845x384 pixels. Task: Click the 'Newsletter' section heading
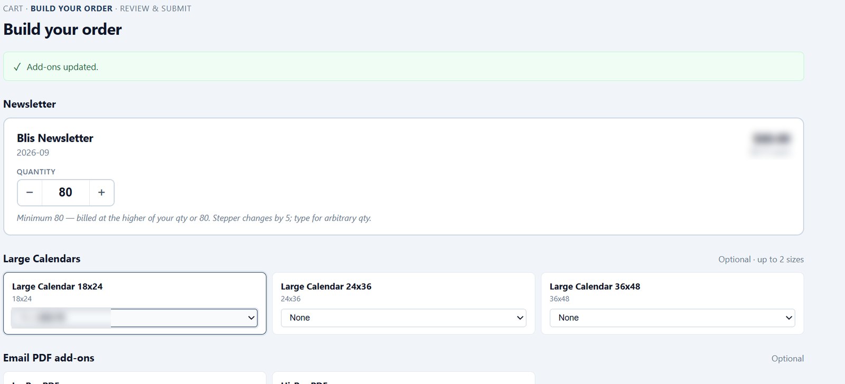[x=30, y=104]
